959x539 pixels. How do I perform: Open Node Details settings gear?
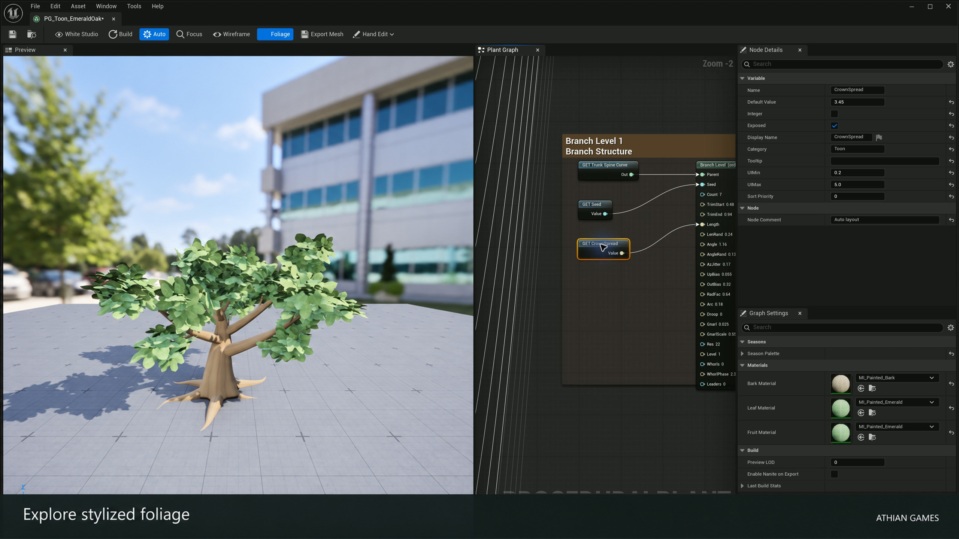pyautogui.click(x=950, y=64)
